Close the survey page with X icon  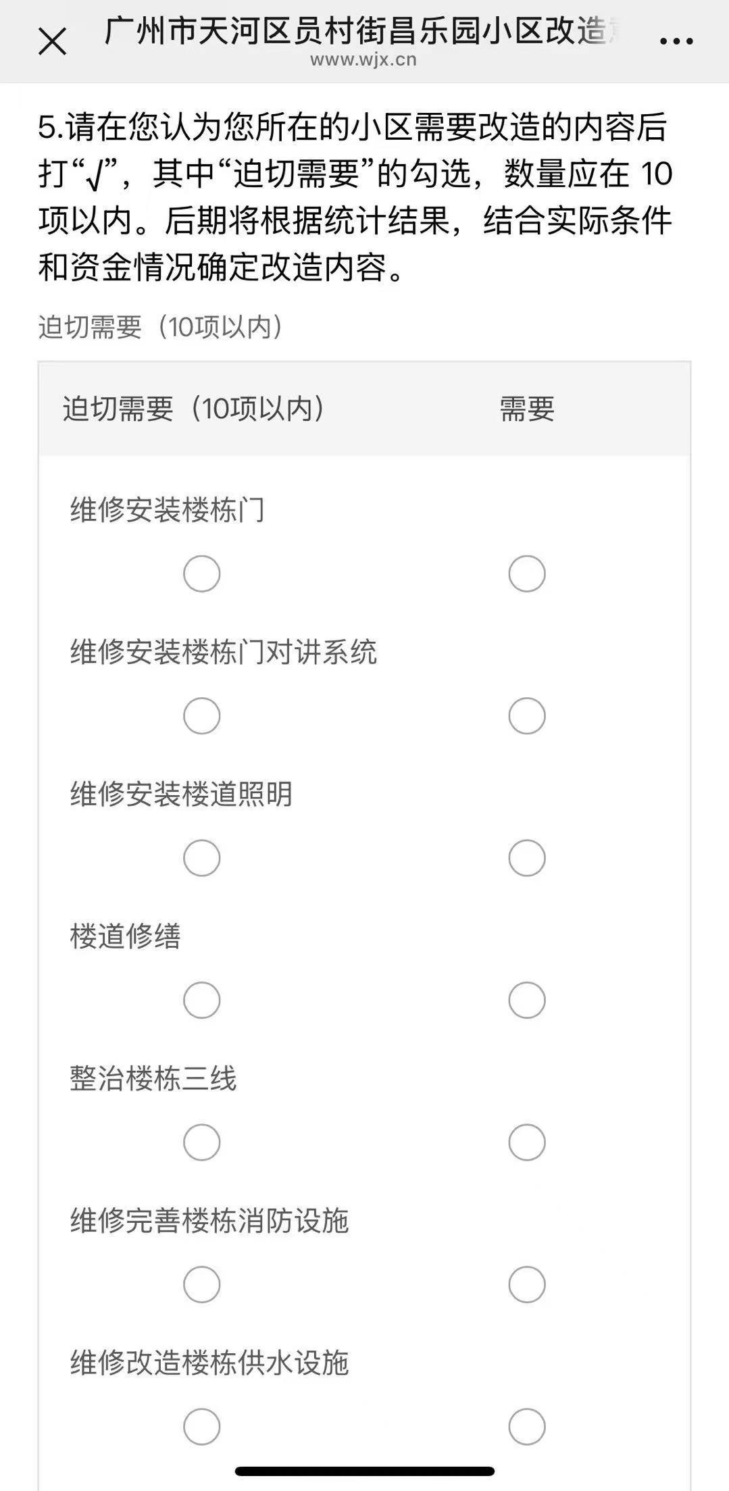click(x=52, y=42)
